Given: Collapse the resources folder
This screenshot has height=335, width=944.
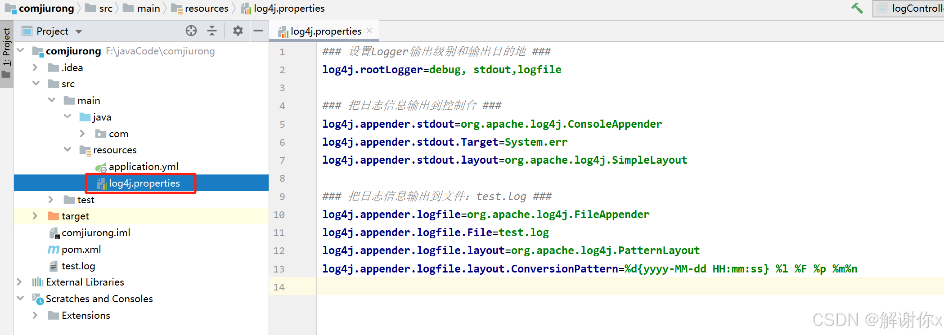Looking at the screenshot, I should [x=67, y=149].
